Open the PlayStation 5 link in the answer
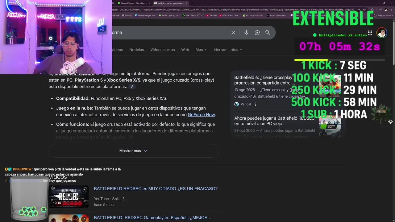 click(x=89, y=80)
